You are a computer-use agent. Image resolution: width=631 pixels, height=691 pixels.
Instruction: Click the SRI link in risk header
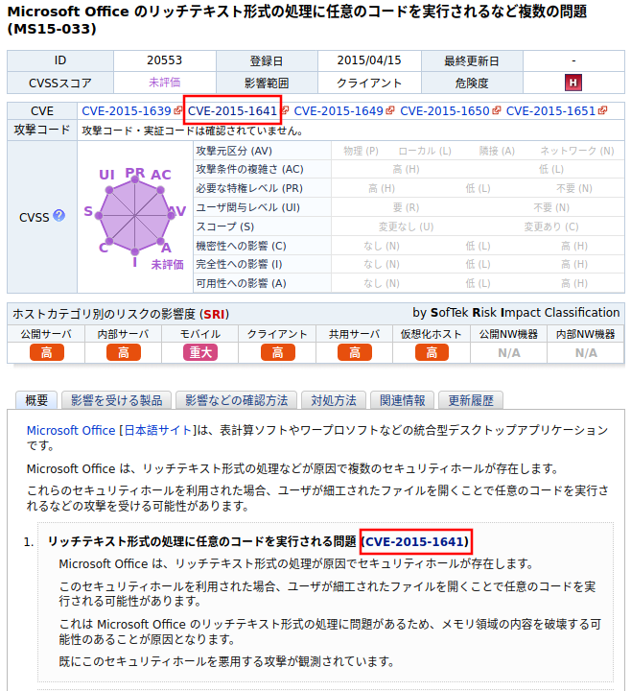pyautogui.click(x=214, y=314)
